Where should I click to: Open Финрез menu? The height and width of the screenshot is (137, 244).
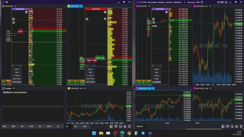(161, 2)
